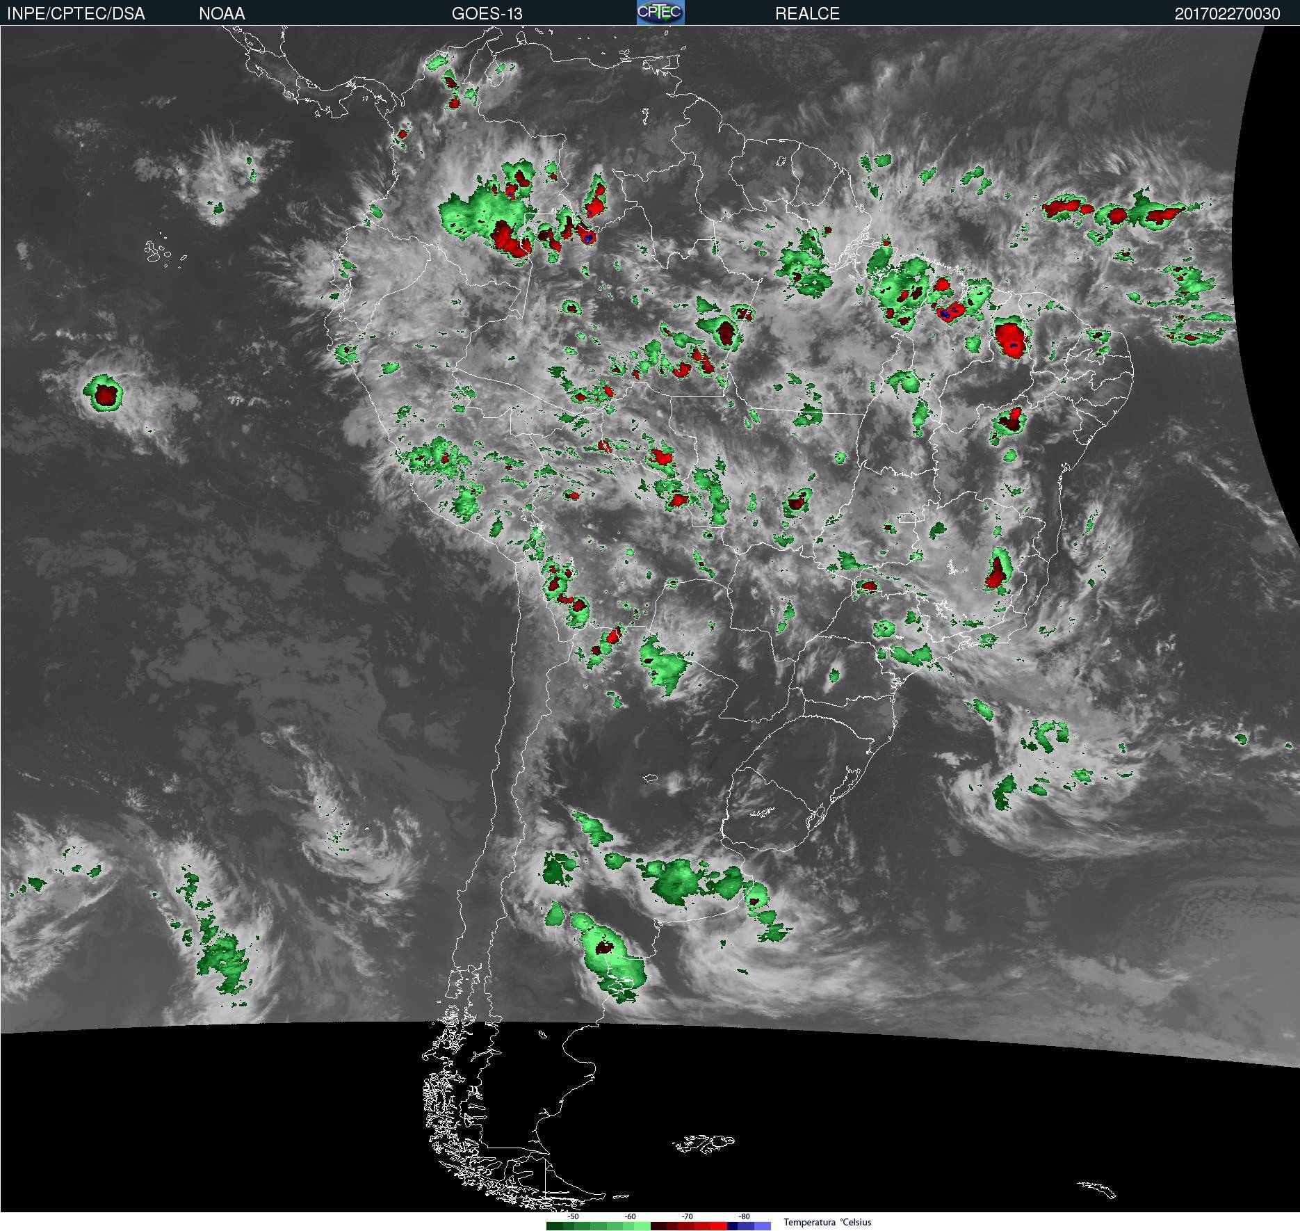Screen dimensions: 1300x1231
Task: Click the CPTEC logo in the header
Action: [x=660, y=13]
